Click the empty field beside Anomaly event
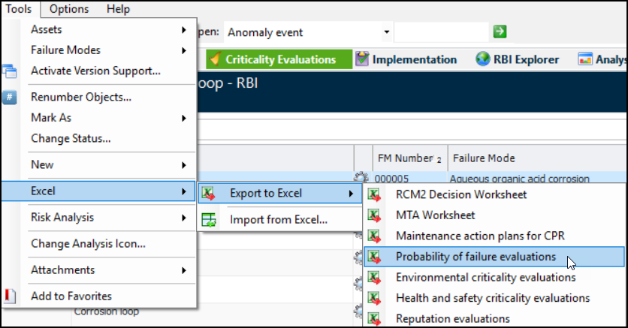This screenshot has height=328, width=628. [x=441, y=32]
